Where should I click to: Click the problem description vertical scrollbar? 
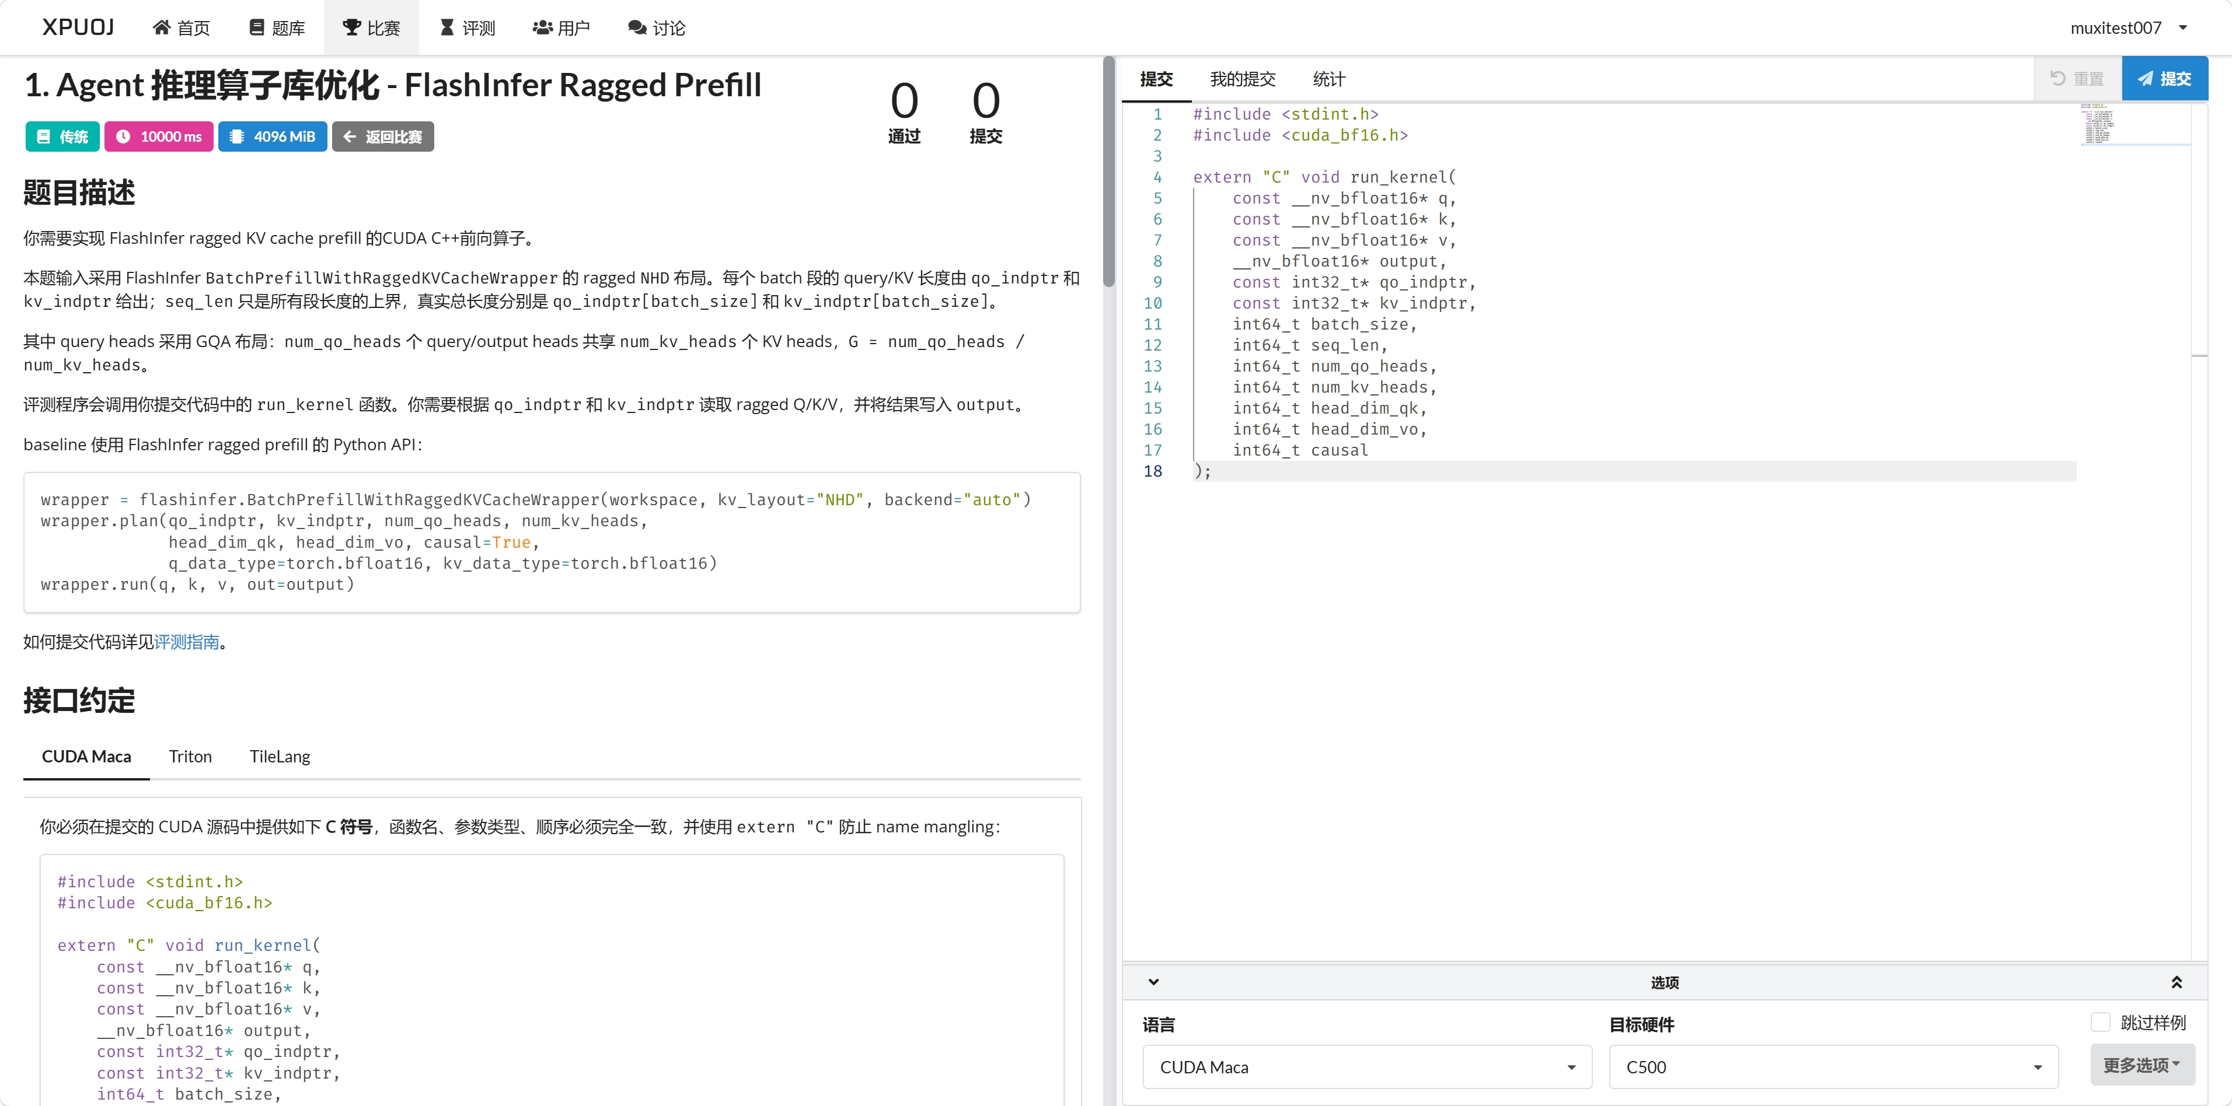tap(1109, 171)
